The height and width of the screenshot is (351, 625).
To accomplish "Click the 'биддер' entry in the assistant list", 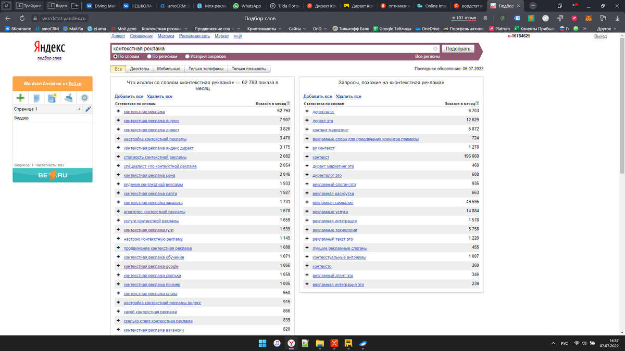I will (21, 118).
